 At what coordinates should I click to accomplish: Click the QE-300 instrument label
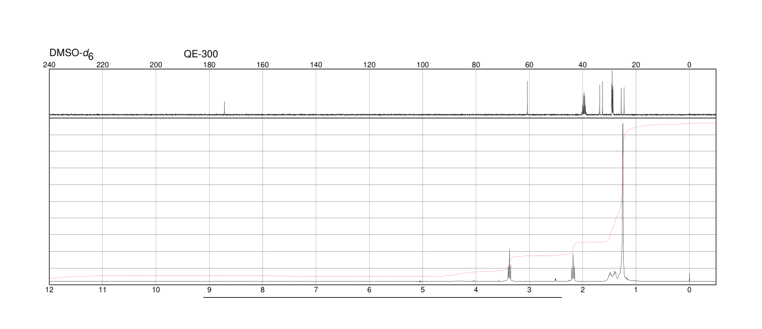[201, 54]
